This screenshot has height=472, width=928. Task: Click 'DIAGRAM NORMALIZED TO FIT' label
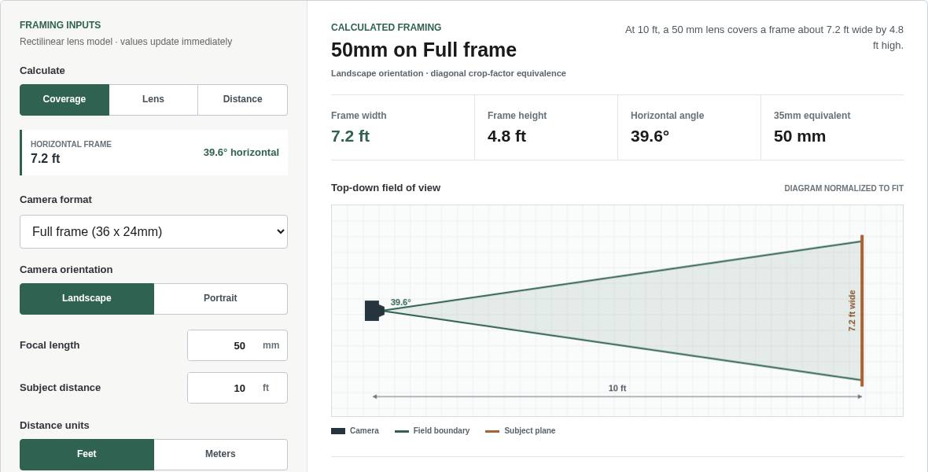844,188
